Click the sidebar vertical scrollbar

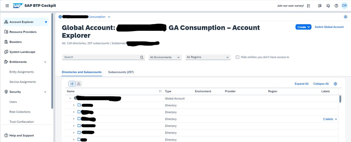pyautogui.click(x=52, y=61)
